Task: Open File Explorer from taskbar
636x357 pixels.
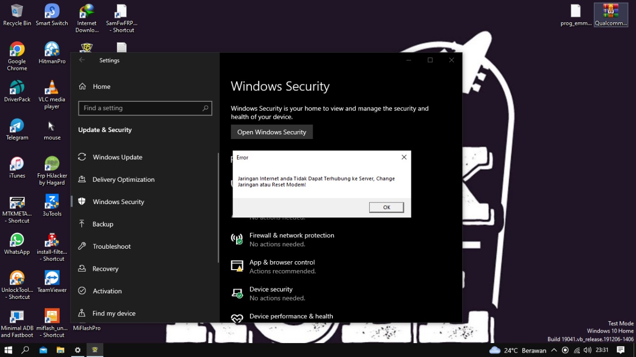Action: click(60, 350)
